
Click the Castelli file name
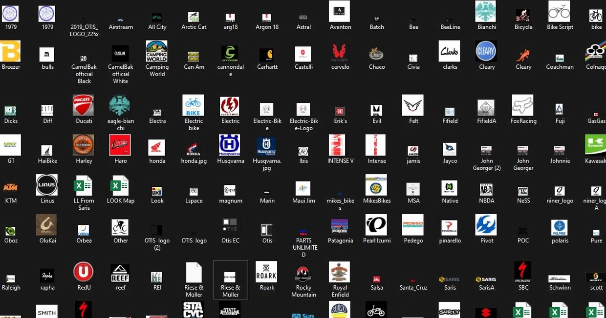pyautogui.click(x=303, y=67)
